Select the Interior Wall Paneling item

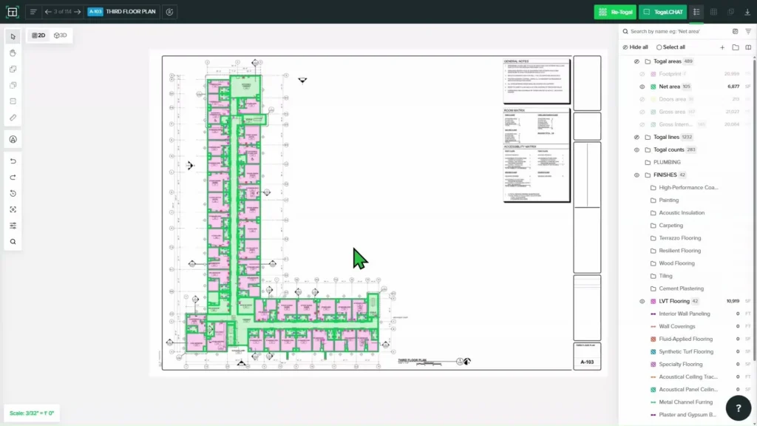coord(684,314)
